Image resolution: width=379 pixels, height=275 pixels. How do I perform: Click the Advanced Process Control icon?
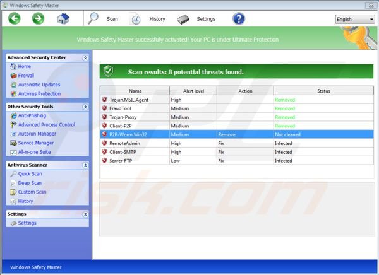(x=13, y=125)
